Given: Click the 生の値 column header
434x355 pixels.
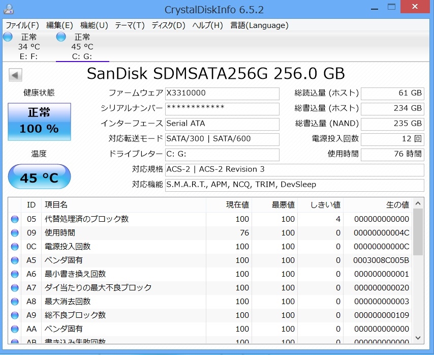Looking at the screenshot, I should pyautogui.click(x=378, y=205).
